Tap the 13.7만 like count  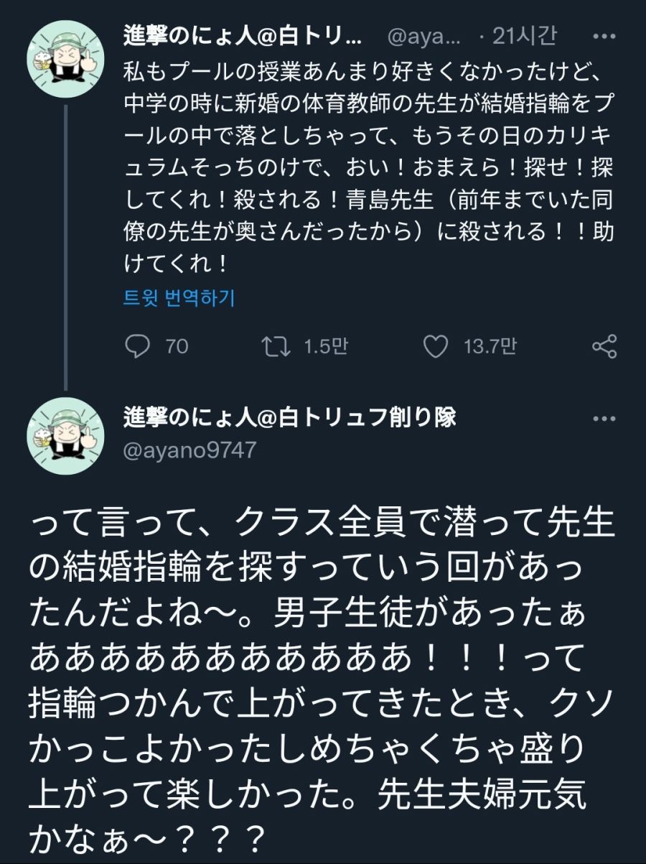(490, 347)
